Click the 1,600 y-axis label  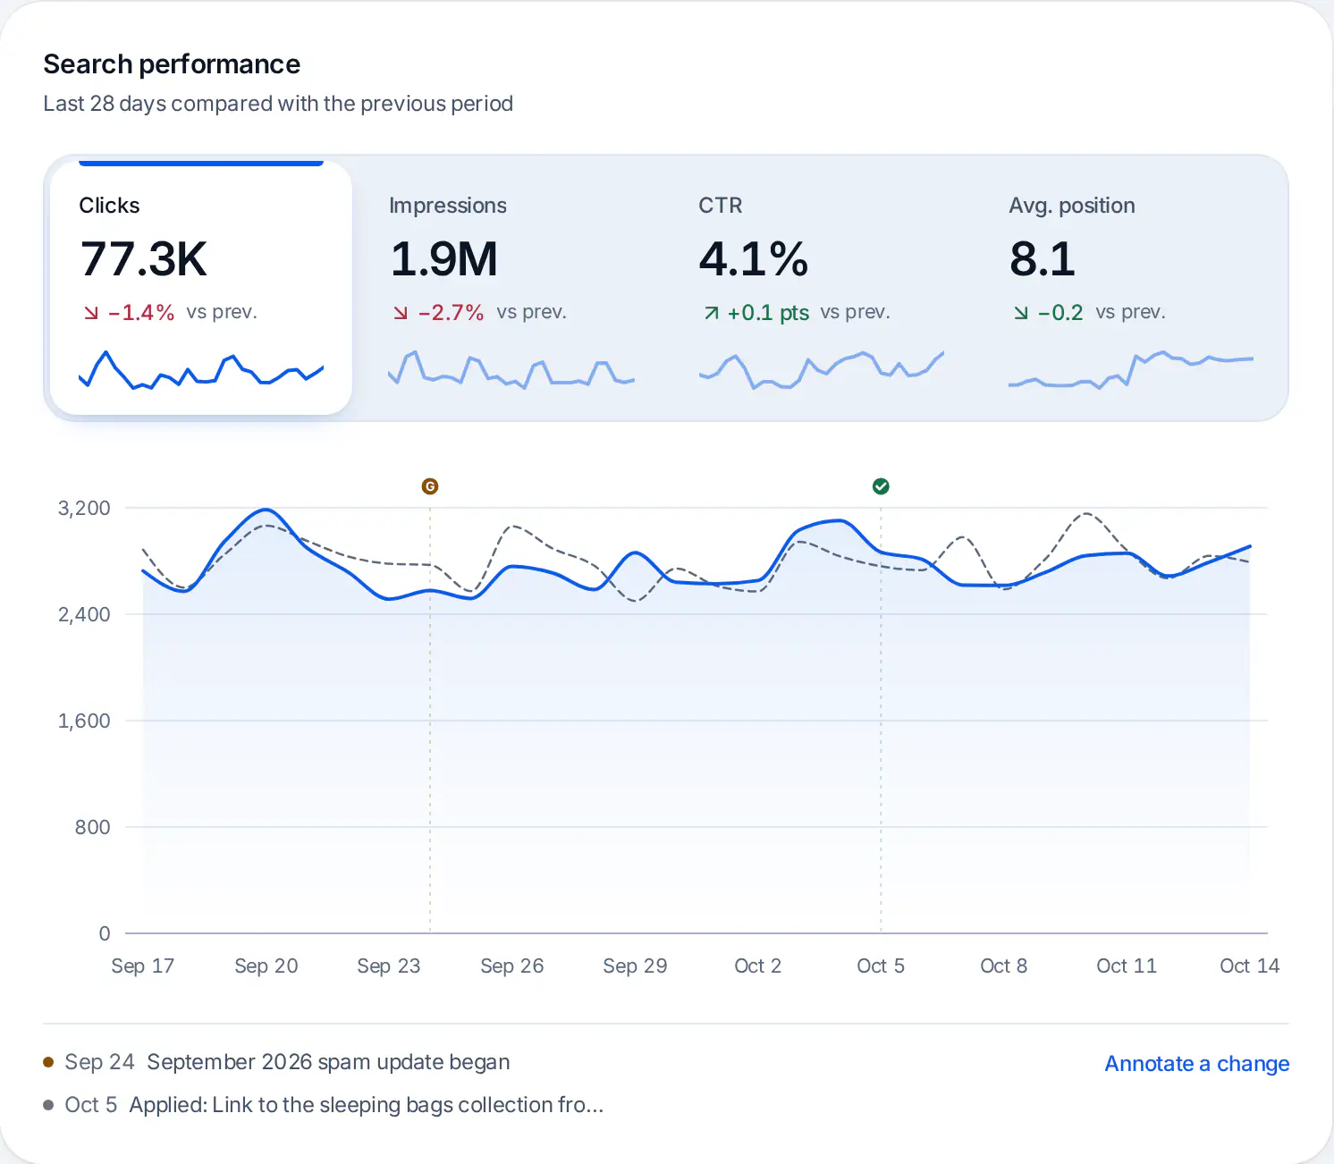pyautogui.click(x=84, y=721)
